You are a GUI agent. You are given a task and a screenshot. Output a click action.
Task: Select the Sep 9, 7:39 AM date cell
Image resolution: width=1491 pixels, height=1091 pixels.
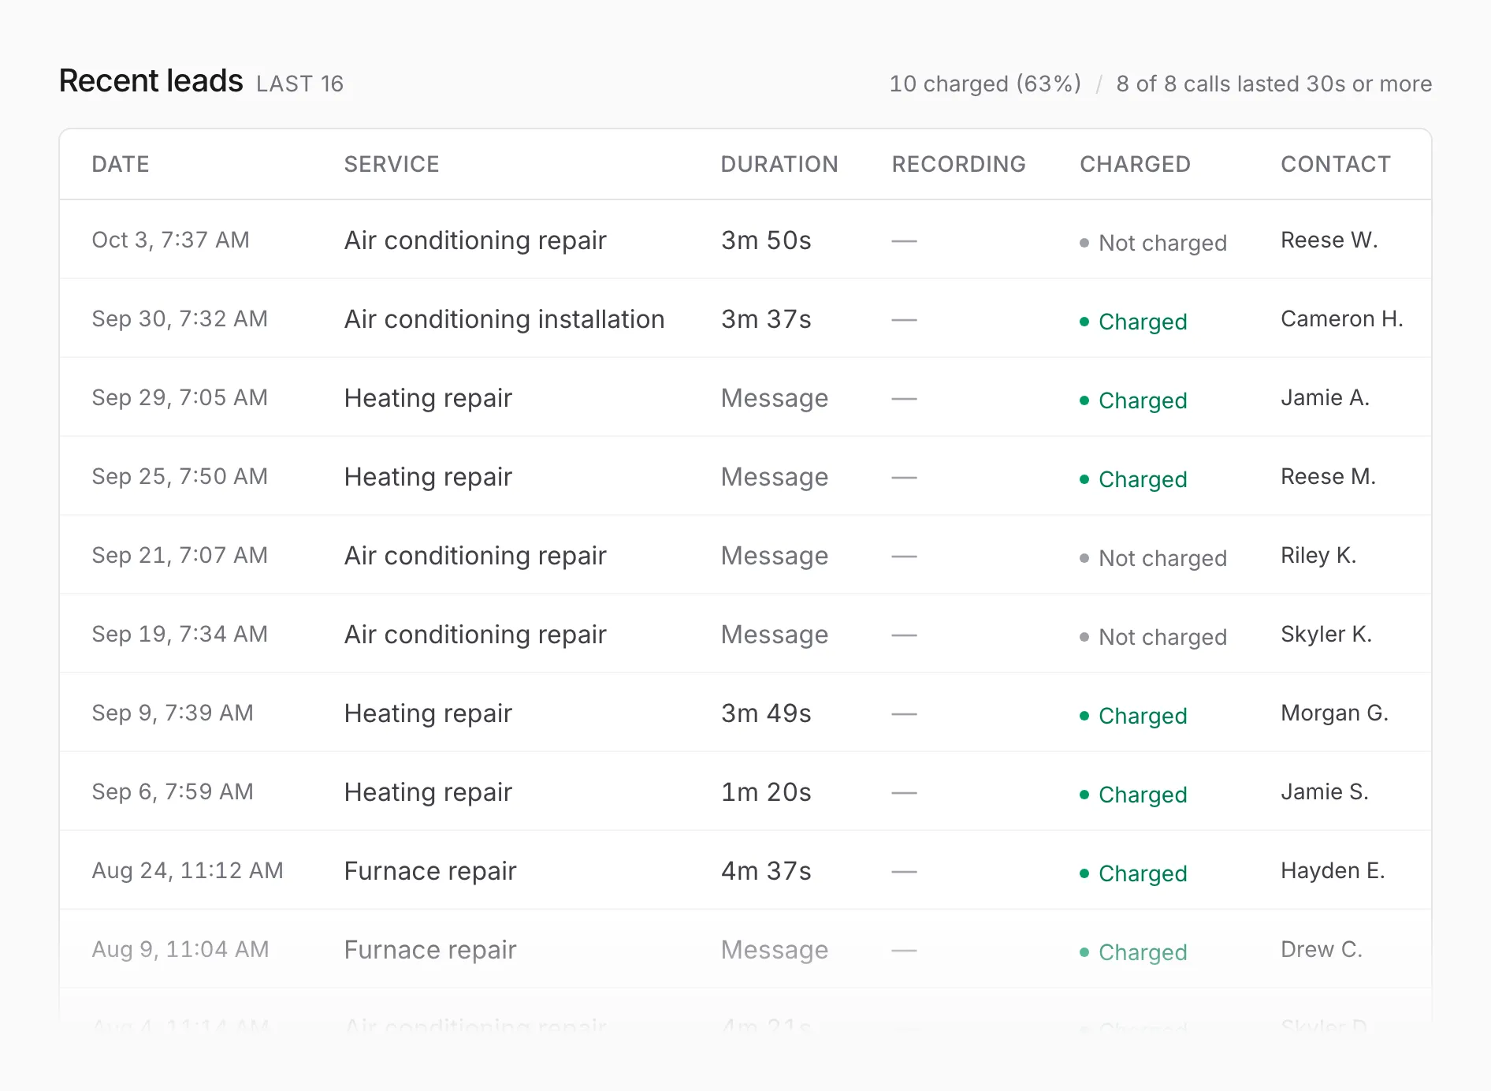coord(173,713)
